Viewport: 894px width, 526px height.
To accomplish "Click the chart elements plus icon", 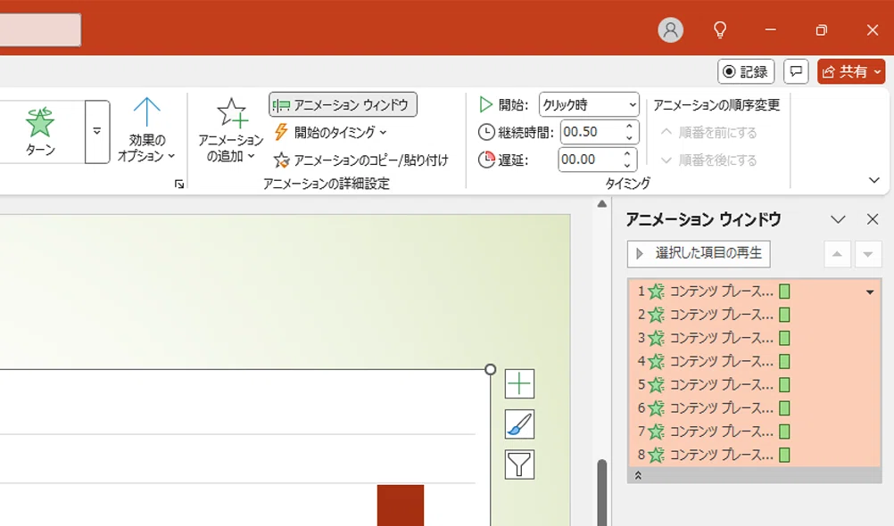I will pos(519,383).
